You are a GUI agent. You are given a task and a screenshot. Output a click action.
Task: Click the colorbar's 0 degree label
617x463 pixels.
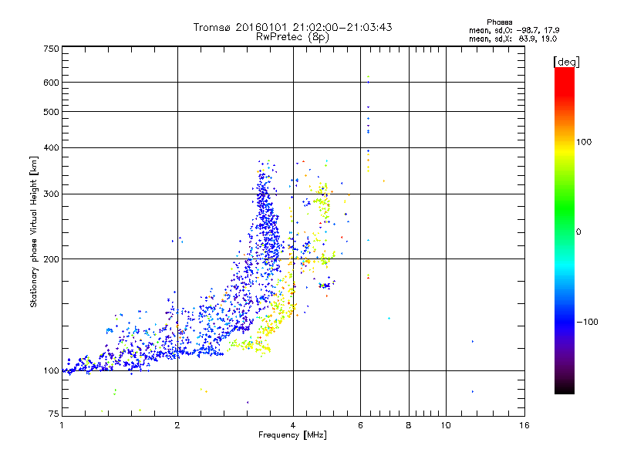(x=578, y=232)
